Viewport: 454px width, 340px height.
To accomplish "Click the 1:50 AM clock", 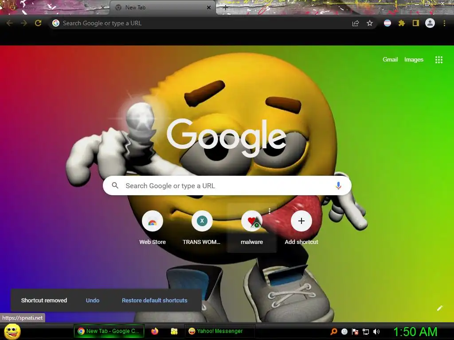I will [415, 332].
